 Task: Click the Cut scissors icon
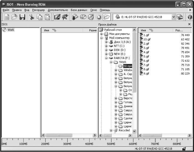[32, 17]
